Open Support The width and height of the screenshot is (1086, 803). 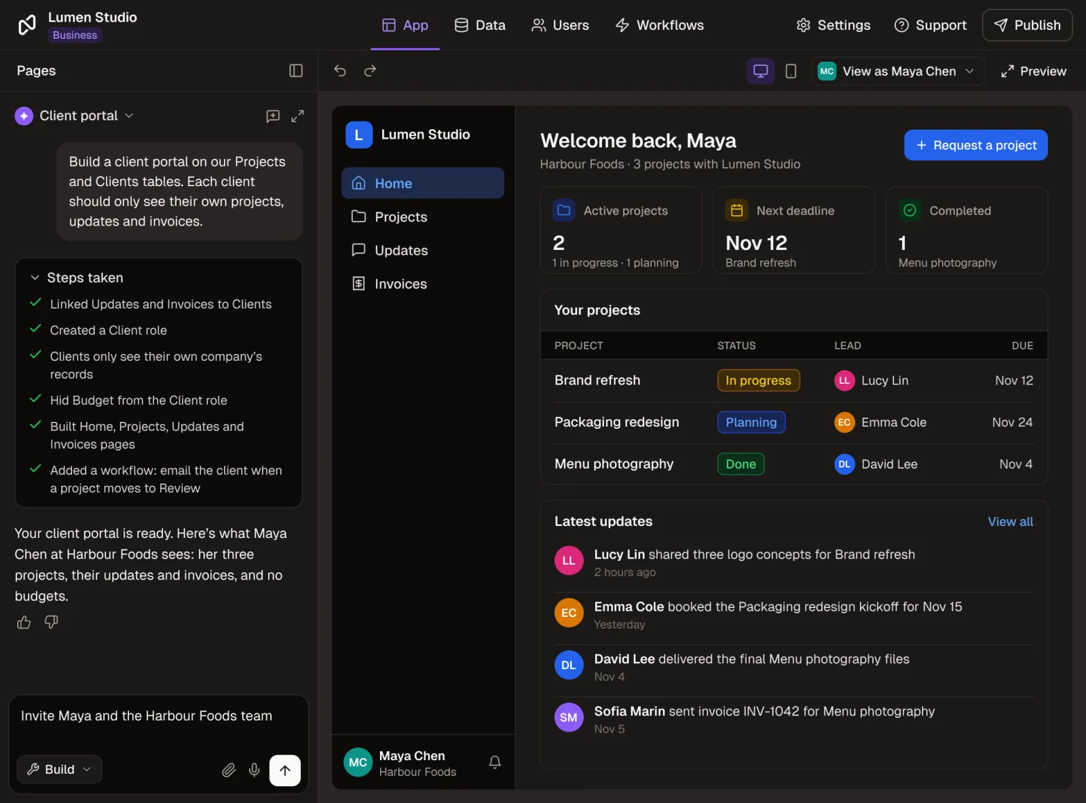tap(931, 25)
